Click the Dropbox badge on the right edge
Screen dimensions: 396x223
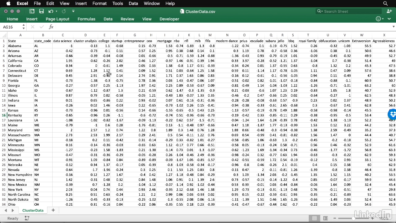392,114
